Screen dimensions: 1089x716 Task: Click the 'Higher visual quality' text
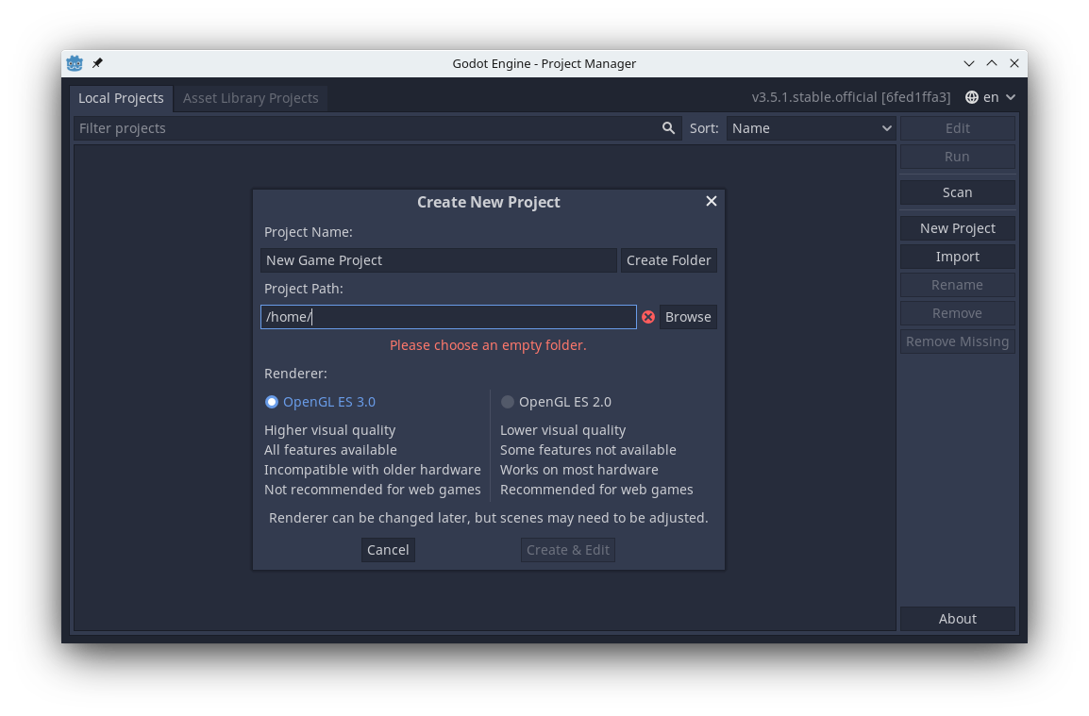point(330,430)
